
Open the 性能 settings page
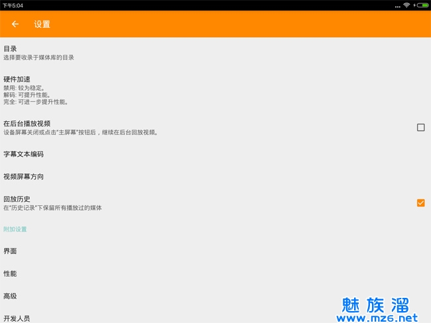coord(215,273)
